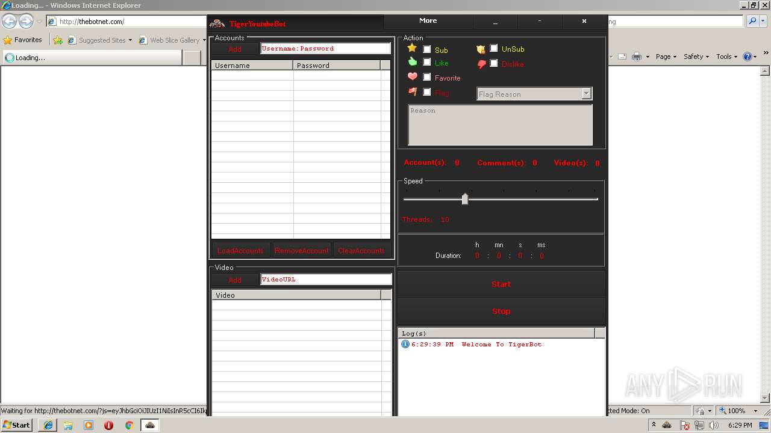Click the Add to Favorites Bar icon
Screen dimensions: 771x433
[x=58, y=40]
